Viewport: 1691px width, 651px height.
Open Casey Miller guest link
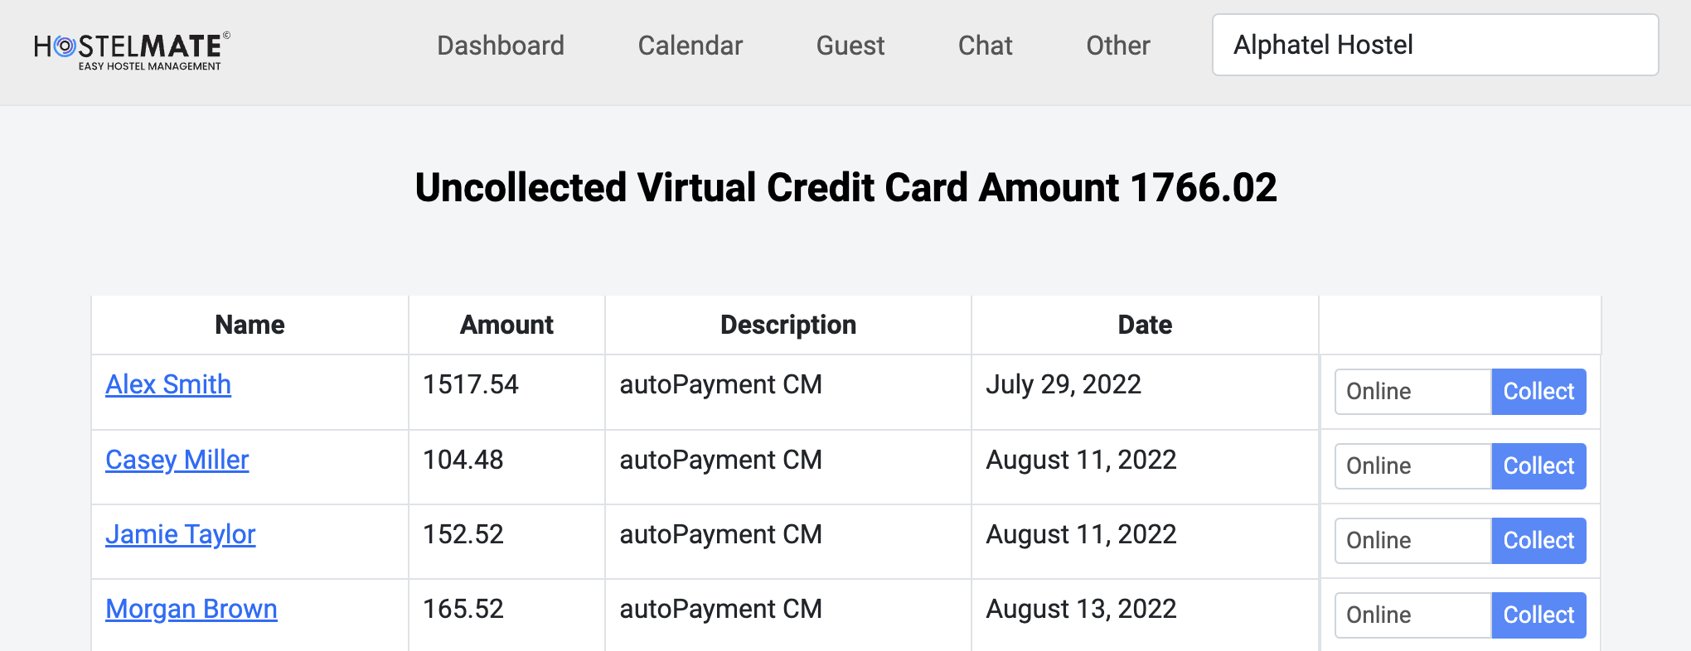tap(177, 460)
